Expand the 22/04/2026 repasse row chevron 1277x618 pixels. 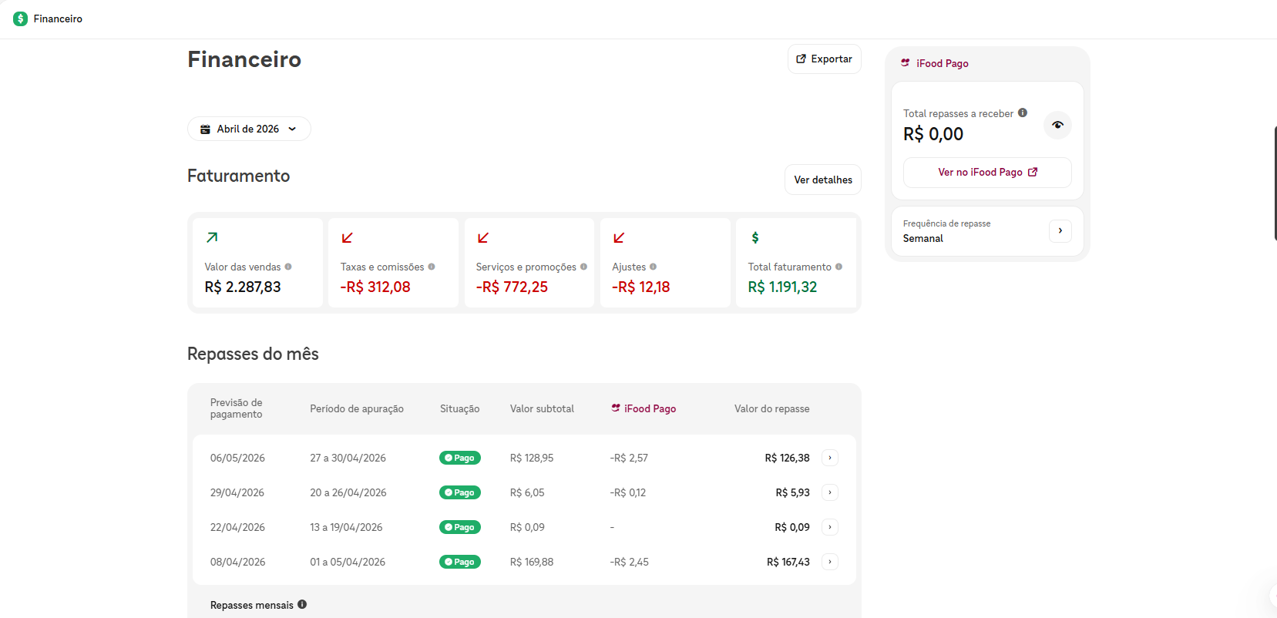click(x=830, y=527)
